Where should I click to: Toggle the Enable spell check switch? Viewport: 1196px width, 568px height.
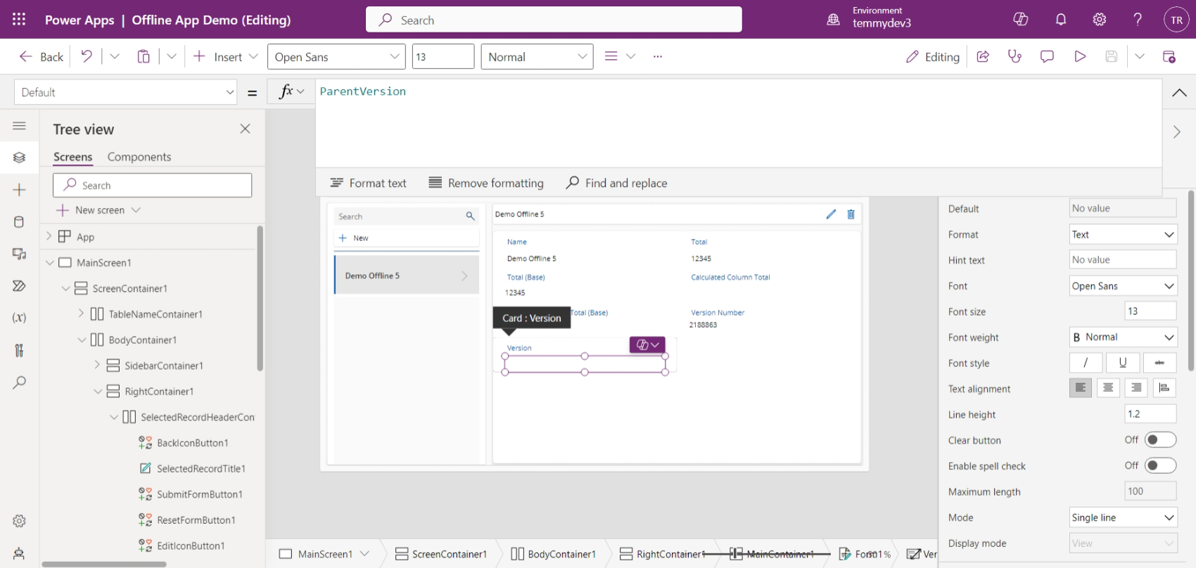(x=1160, y=465)
